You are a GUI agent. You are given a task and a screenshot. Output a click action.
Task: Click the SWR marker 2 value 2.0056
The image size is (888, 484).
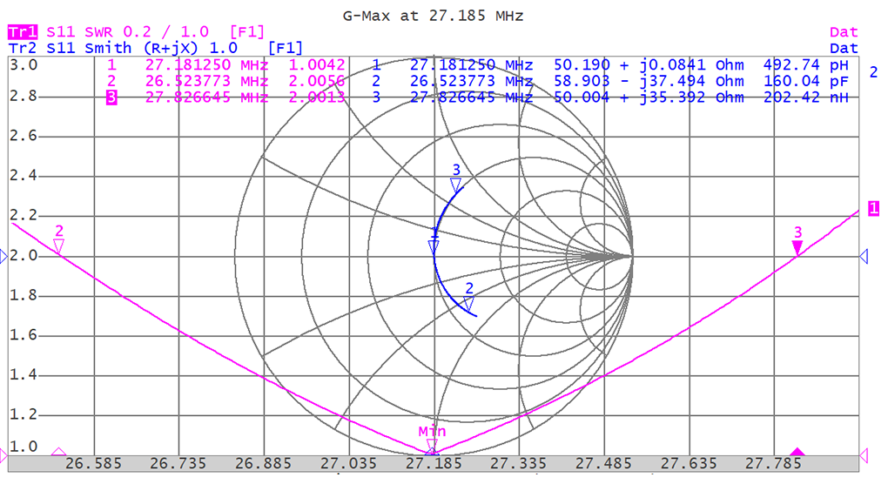pyautogui.click(x=317, y=81)
